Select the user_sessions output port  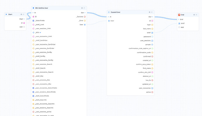pyautogui.click(x=152, y=41)
